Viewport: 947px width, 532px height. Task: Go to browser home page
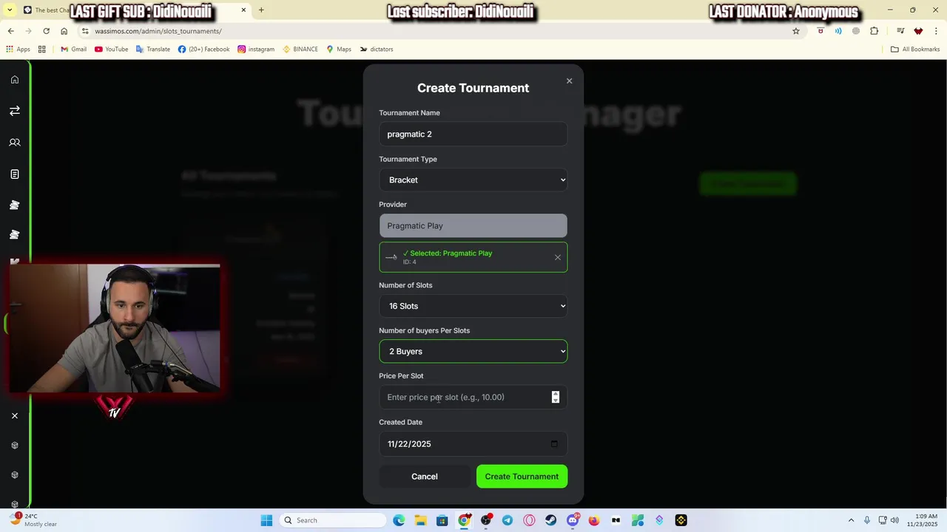[64, 31]
